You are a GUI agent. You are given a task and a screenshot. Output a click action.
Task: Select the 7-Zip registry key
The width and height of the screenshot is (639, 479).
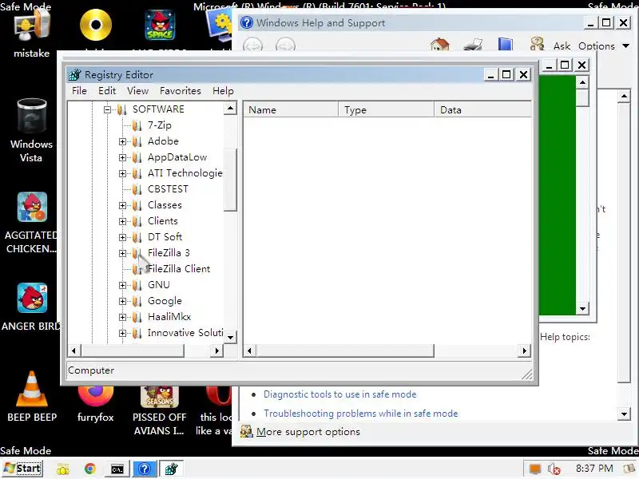point(159,125)
